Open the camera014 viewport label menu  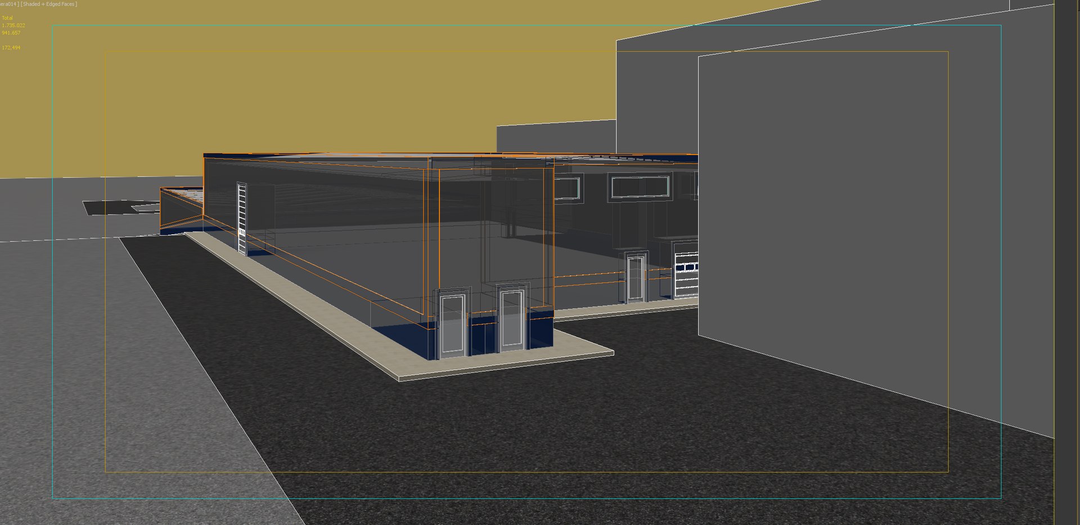[x=10, y=4]
